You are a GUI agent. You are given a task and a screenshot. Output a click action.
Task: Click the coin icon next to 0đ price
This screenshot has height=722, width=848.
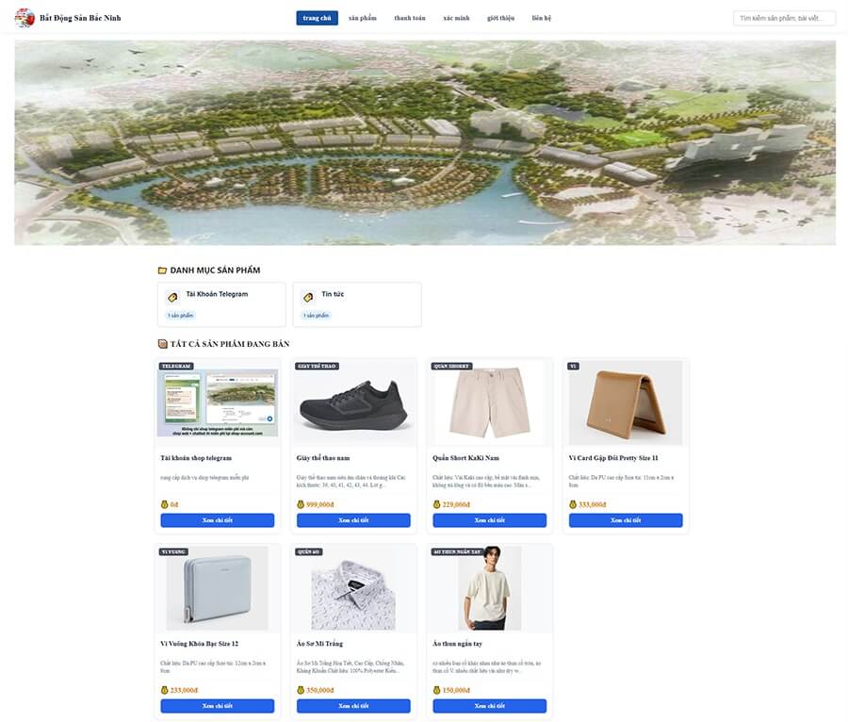pyautogui.click(x=164, y=504)
